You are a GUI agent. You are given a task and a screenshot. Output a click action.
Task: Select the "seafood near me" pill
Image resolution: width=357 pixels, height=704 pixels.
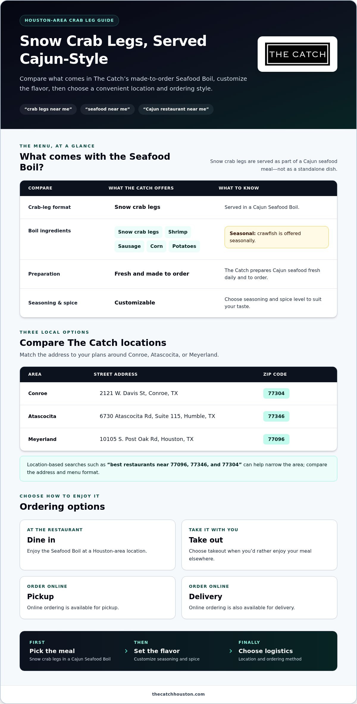[x=107, y=109]
